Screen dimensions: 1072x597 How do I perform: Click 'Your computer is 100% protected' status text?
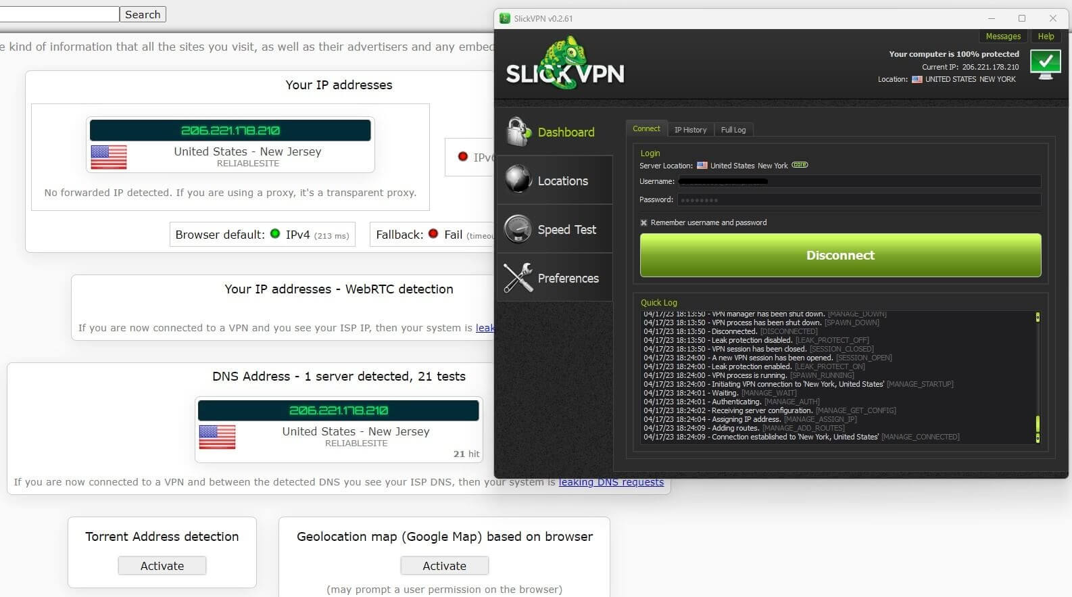(x=954, y=54)
